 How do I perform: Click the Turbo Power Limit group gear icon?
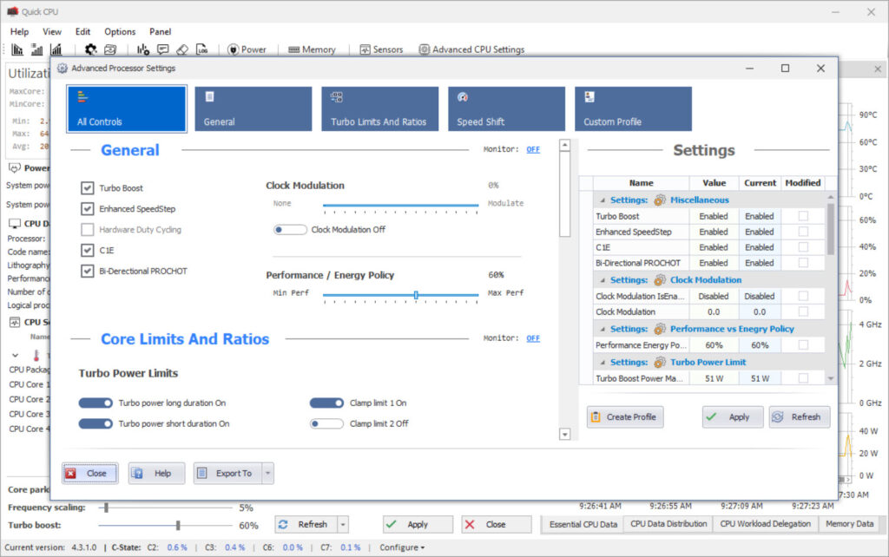pyautogui.click(x=660, y=362)
